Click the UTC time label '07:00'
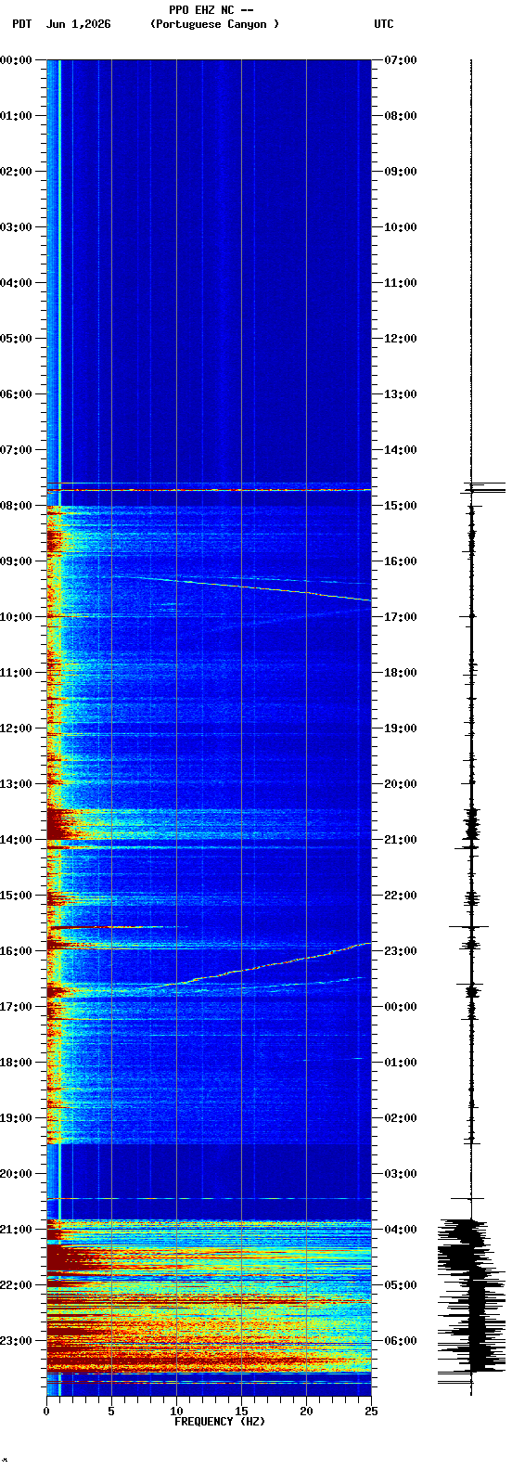 [401, 60]
